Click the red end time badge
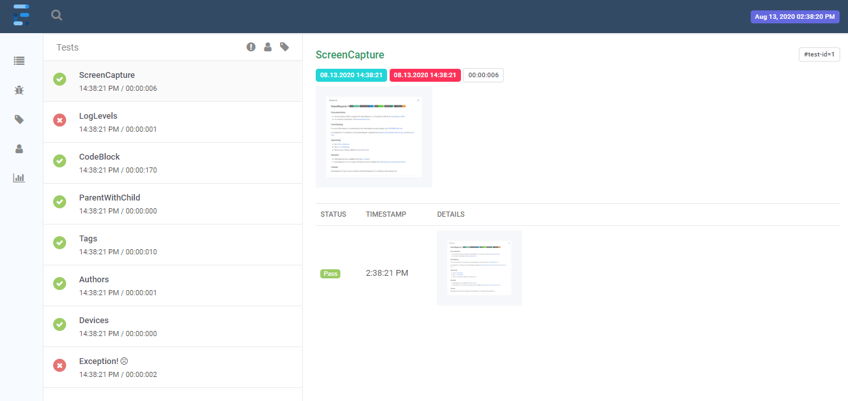 (425, 75)
